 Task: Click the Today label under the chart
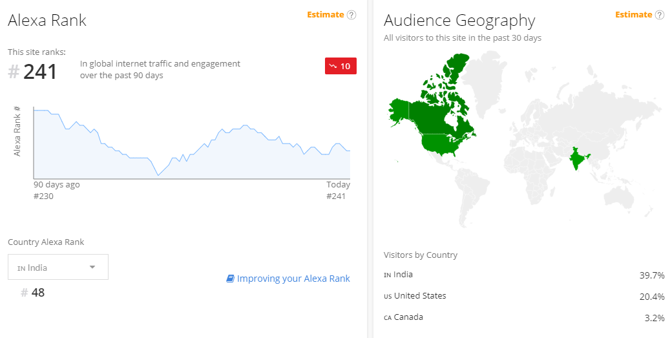coord(339,185)
